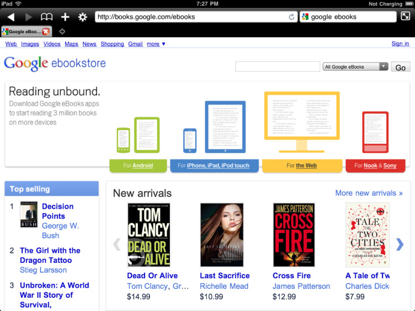Click the Dead Or Alive book cover
The height and width of the screenshot is (311, 415).
tap(149, 235)
